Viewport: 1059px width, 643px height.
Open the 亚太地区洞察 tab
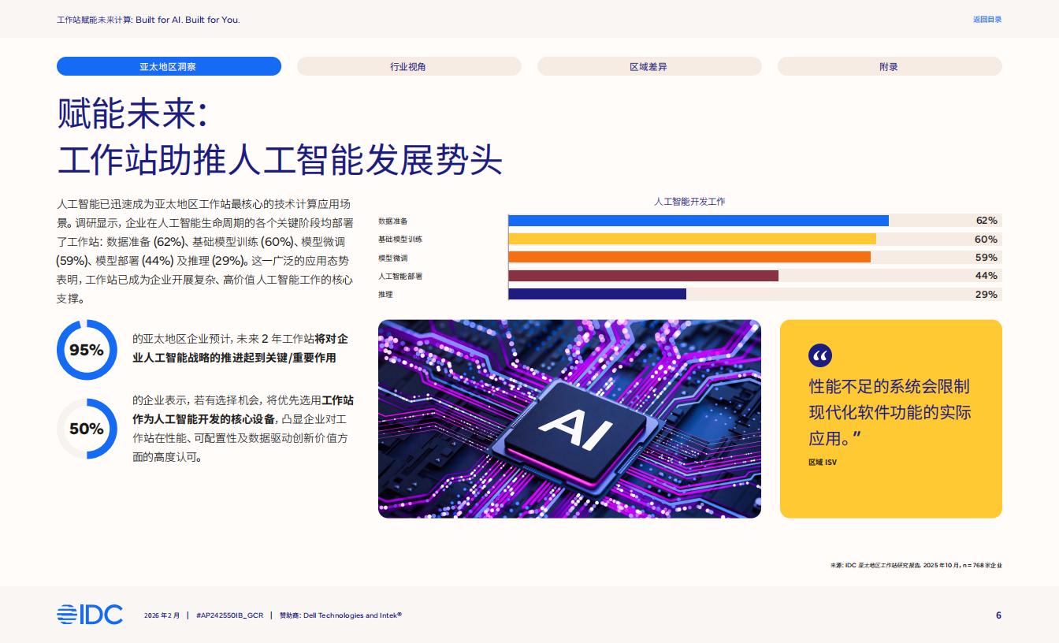coord(169,67)
